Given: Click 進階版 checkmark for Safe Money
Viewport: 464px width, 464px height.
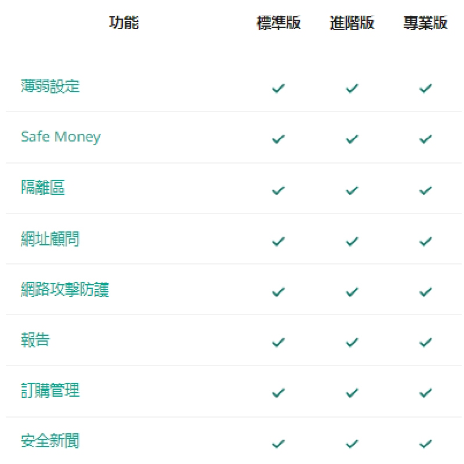Looking at the screenshot, I should pos(352,139).
